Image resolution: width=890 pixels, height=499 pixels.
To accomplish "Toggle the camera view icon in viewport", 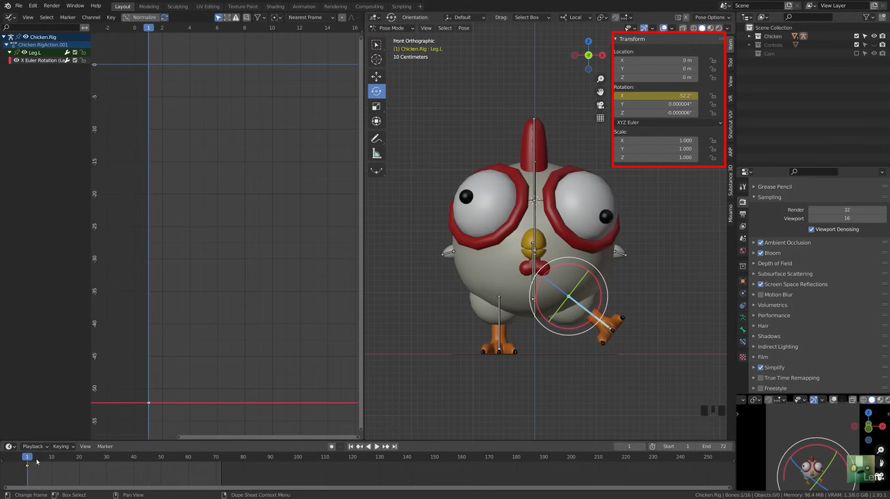I will (601, 105).
